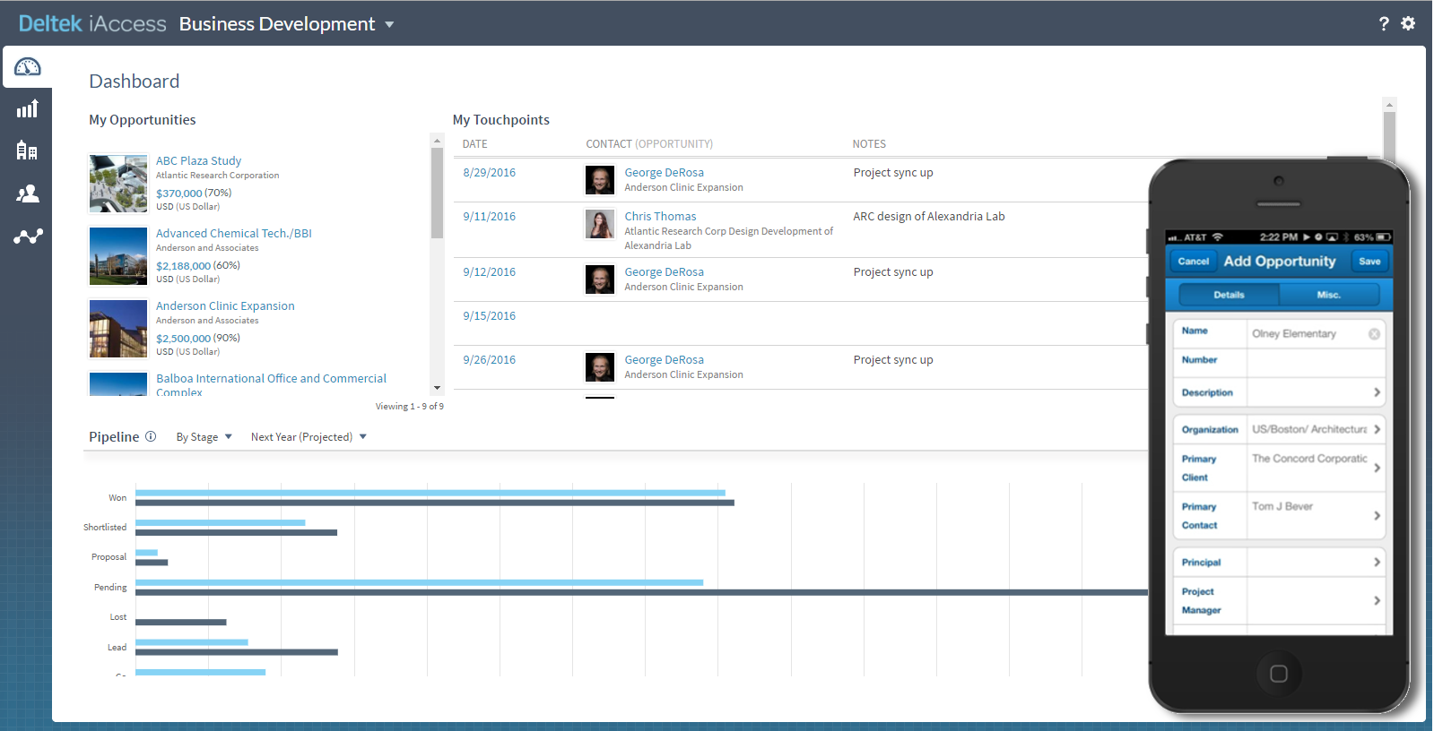Viewport: 1434px width, 731px height.
Task: Select the Details tab on phone
Action: click(1229, 295)
